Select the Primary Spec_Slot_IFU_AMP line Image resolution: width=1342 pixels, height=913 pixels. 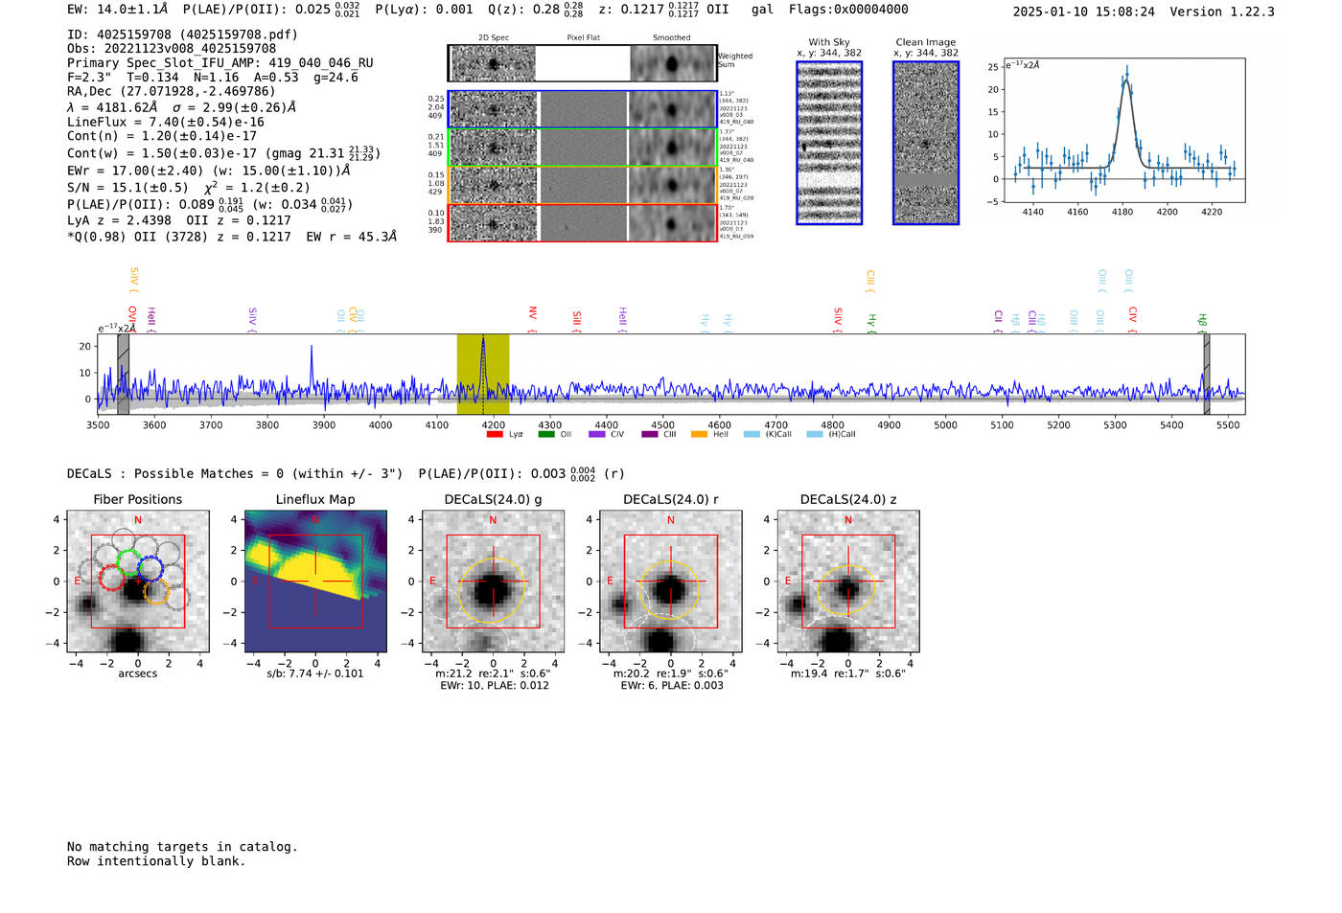click(220, 63)
